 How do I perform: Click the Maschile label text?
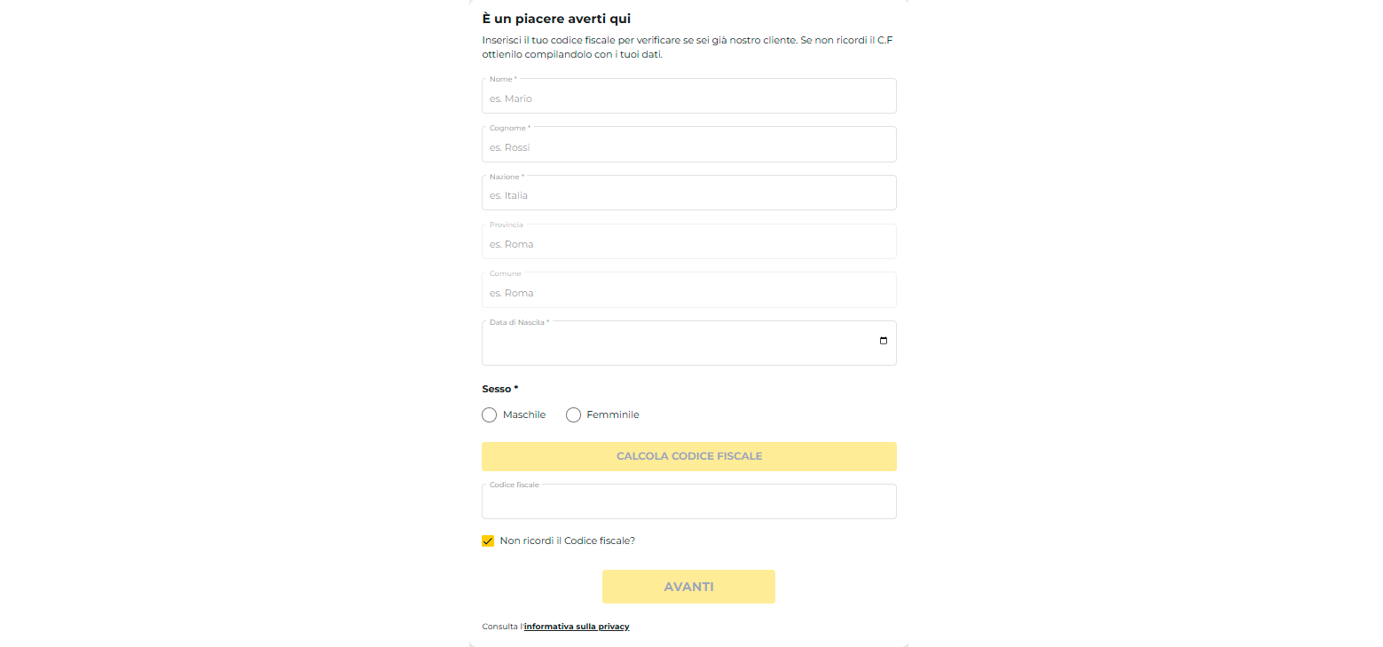click(x=524, y=414)
